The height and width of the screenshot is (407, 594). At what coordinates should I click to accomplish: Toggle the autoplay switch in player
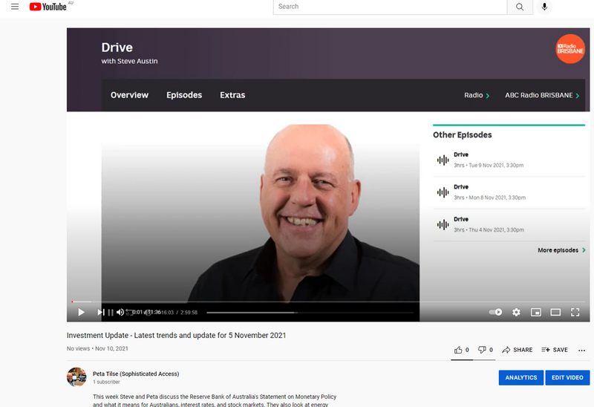(495, 312)
